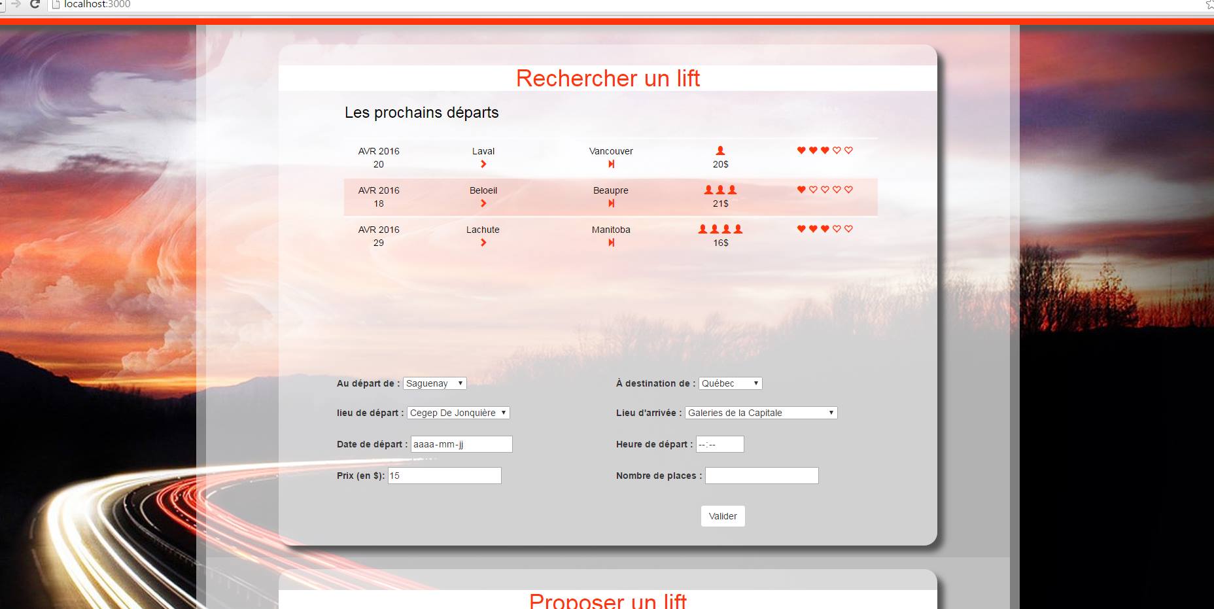Click the arrow icon under Lachute

[483, 243]
